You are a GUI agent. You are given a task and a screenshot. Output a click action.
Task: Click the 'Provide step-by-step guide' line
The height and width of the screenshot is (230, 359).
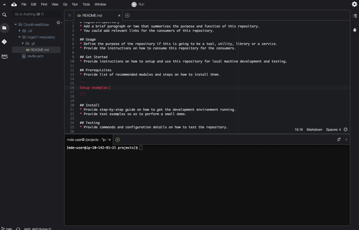pos(158,110)
